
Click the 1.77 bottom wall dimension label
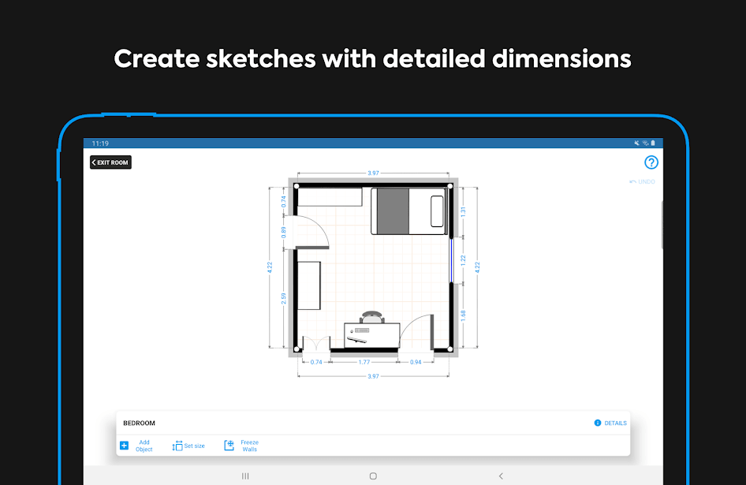click(x=364, y=362)
